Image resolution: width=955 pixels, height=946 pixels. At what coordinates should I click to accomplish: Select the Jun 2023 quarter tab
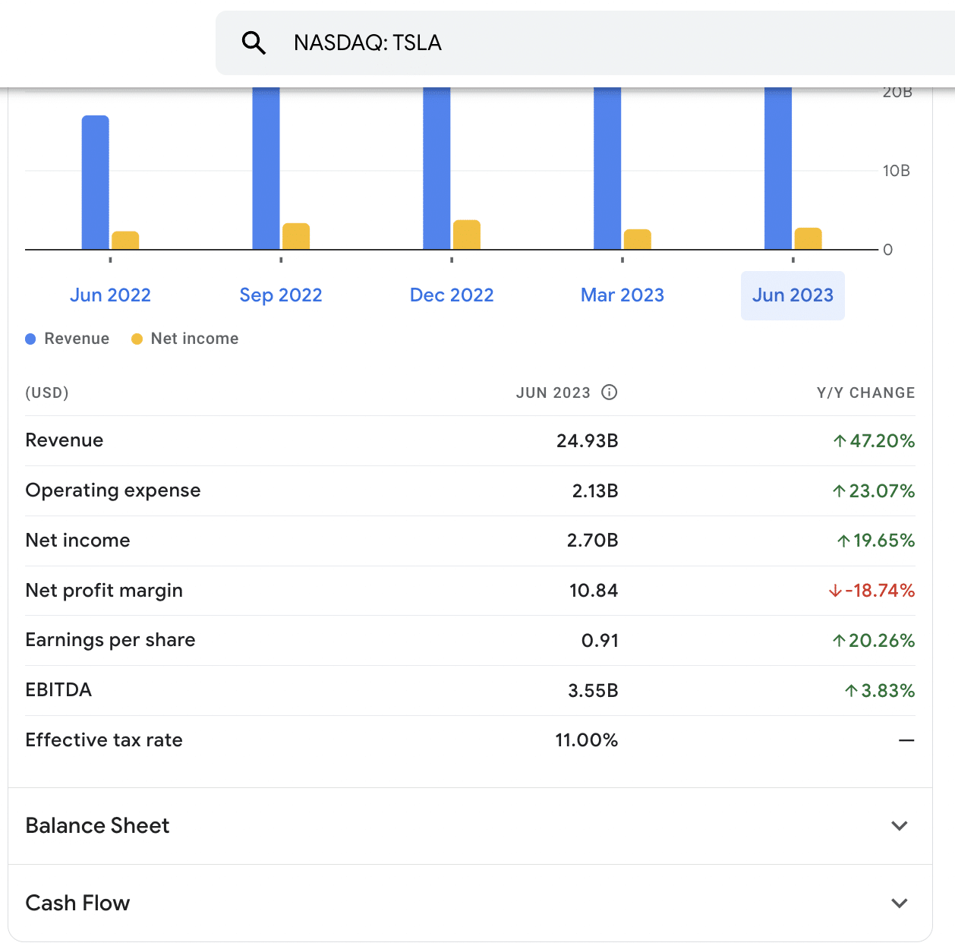793,295
